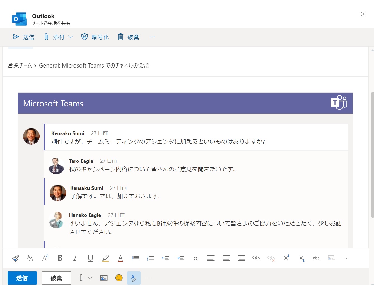
Task: Click the blue 送信 button
Action: pos(22,278)
